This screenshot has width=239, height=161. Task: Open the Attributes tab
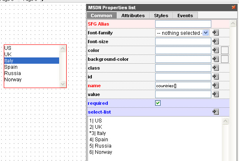pos(133,16)
